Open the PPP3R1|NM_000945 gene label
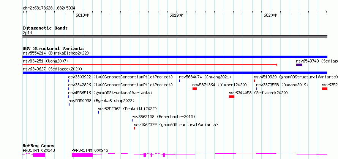Screen dimensions: 338x159 [90, 150]
